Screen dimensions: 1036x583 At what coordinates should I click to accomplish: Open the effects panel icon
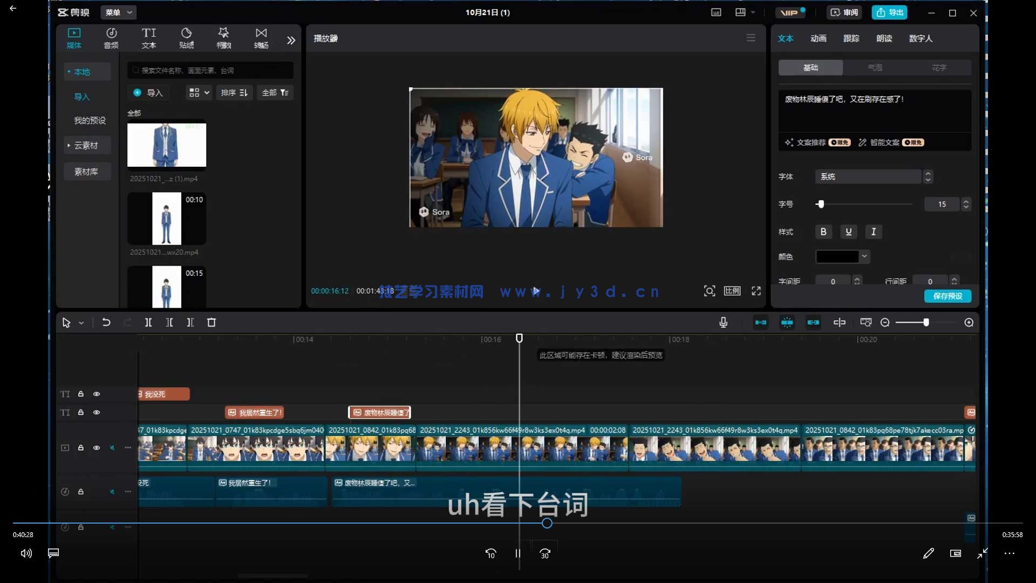click(x=223, y=38)
